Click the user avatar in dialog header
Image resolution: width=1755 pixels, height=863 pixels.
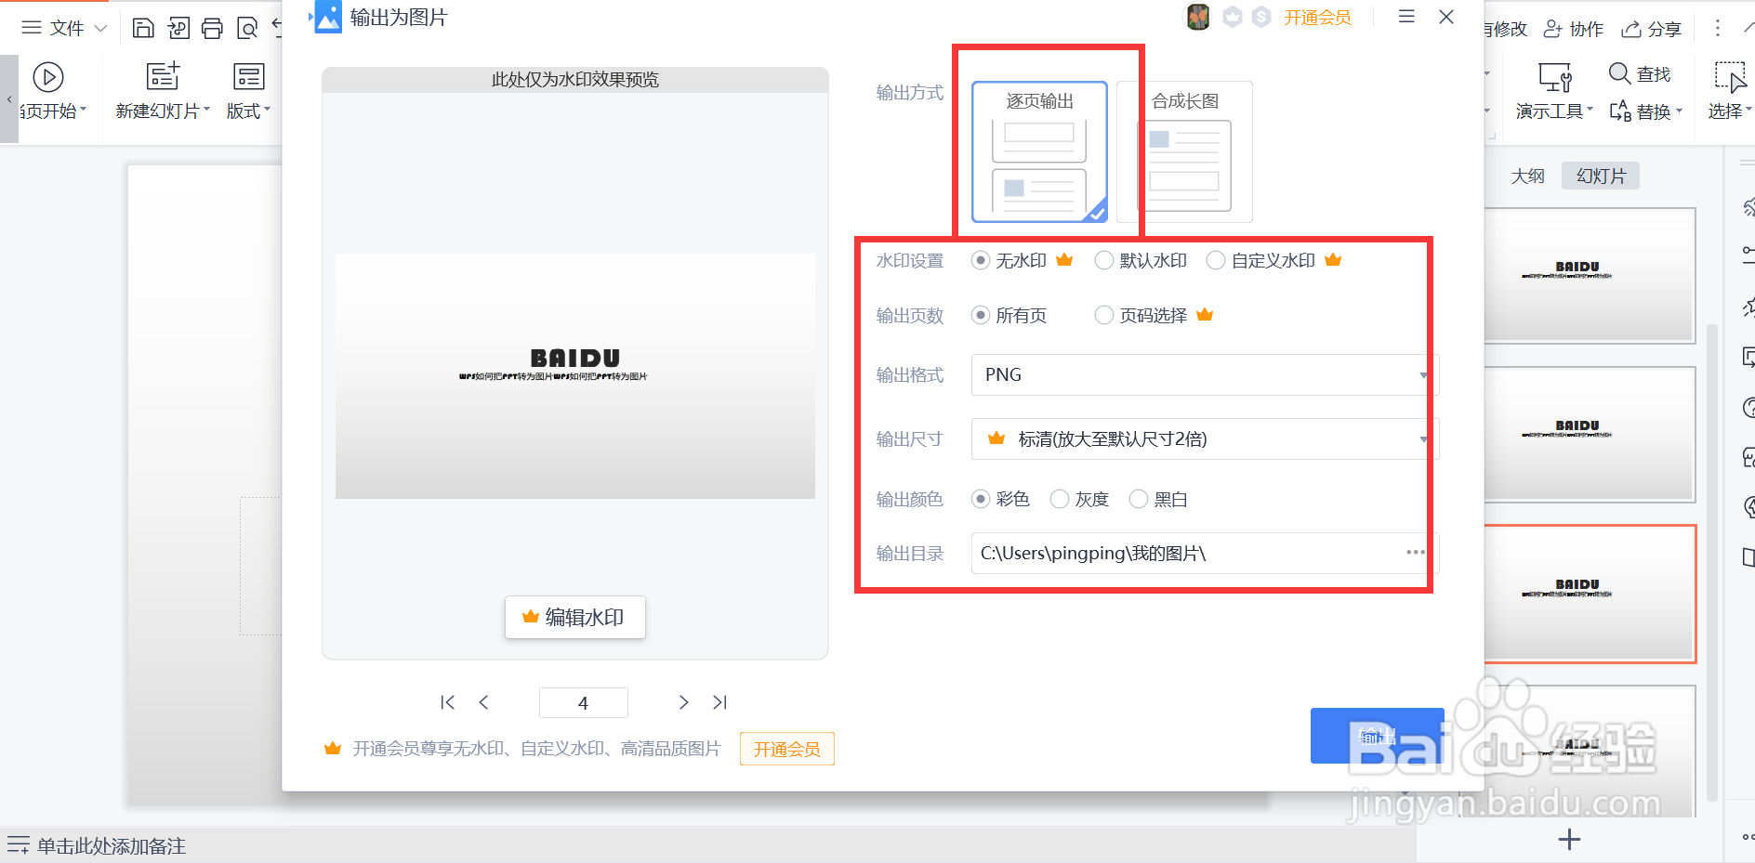(1198, 17)
